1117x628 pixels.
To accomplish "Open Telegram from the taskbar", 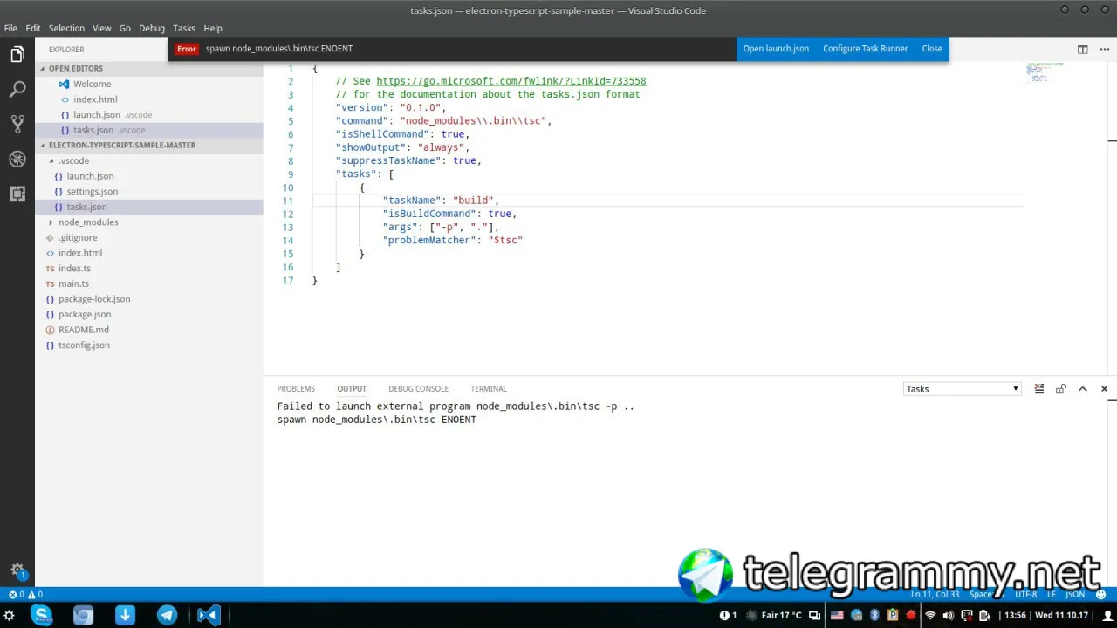I will (167, 615).
